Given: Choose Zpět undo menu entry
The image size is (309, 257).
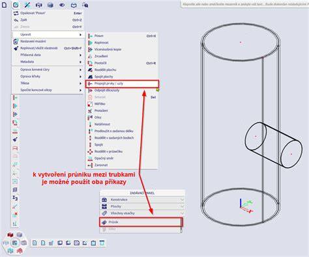Looking at the screenshot, I should pyautogui.click(x=48, y=20).
